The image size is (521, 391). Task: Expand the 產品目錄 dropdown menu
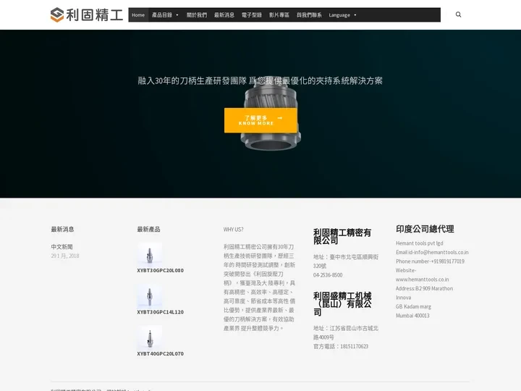click(x=165, y=15)
